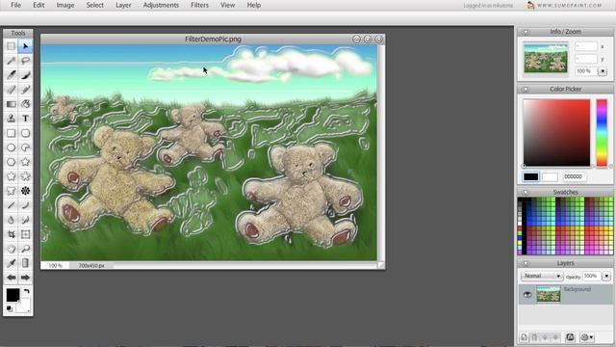This screenshot has height=347, width=616.
Task: Select the Rounded Rectangle shape tool
Action: pos(26,133)
